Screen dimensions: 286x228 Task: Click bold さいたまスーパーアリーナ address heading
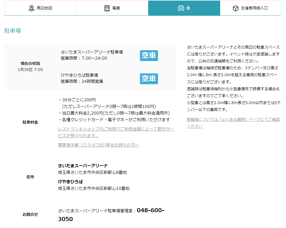83,166
